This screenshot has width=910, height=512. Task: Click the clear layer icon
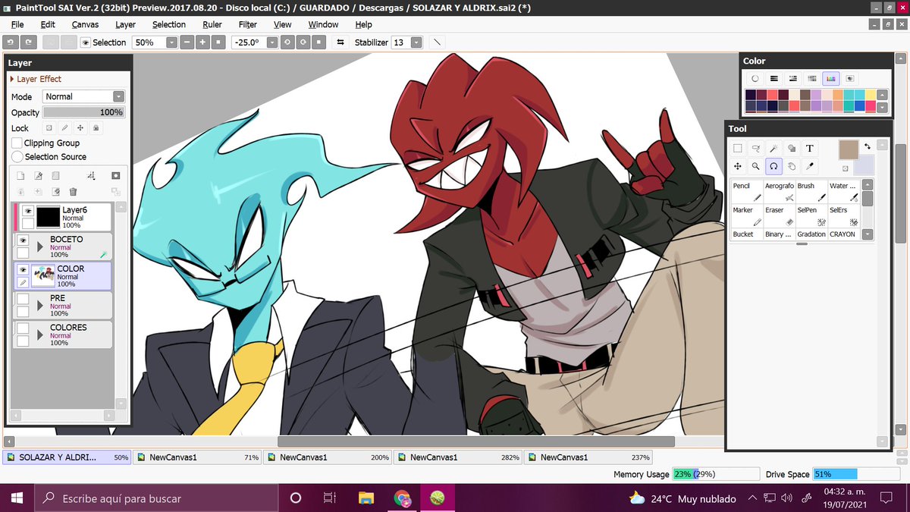point(55,192)
